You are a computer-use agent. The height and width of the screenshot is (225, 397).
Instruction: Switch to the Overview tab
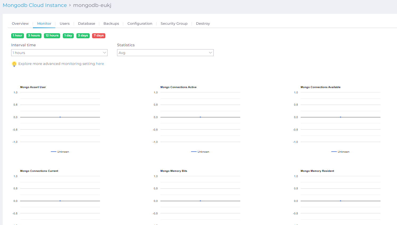20,23
